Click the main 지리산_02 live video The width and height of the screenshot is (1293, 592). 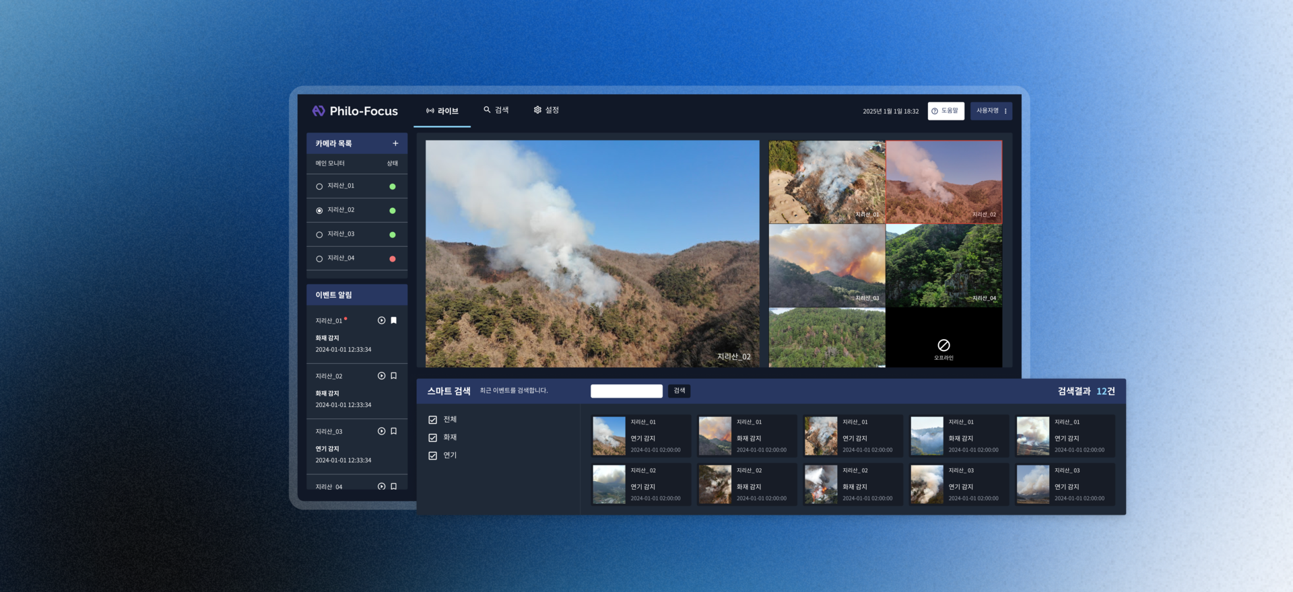(593, 254)
